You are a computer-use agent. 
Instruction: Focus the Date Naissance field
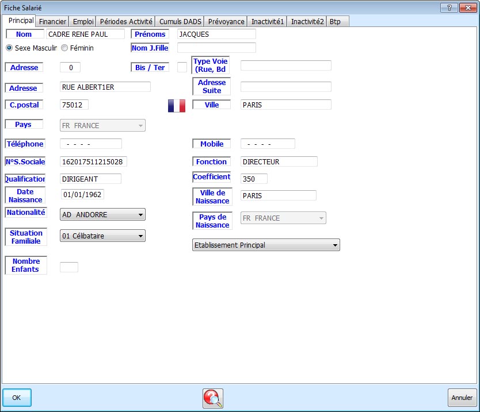point(82,195)
